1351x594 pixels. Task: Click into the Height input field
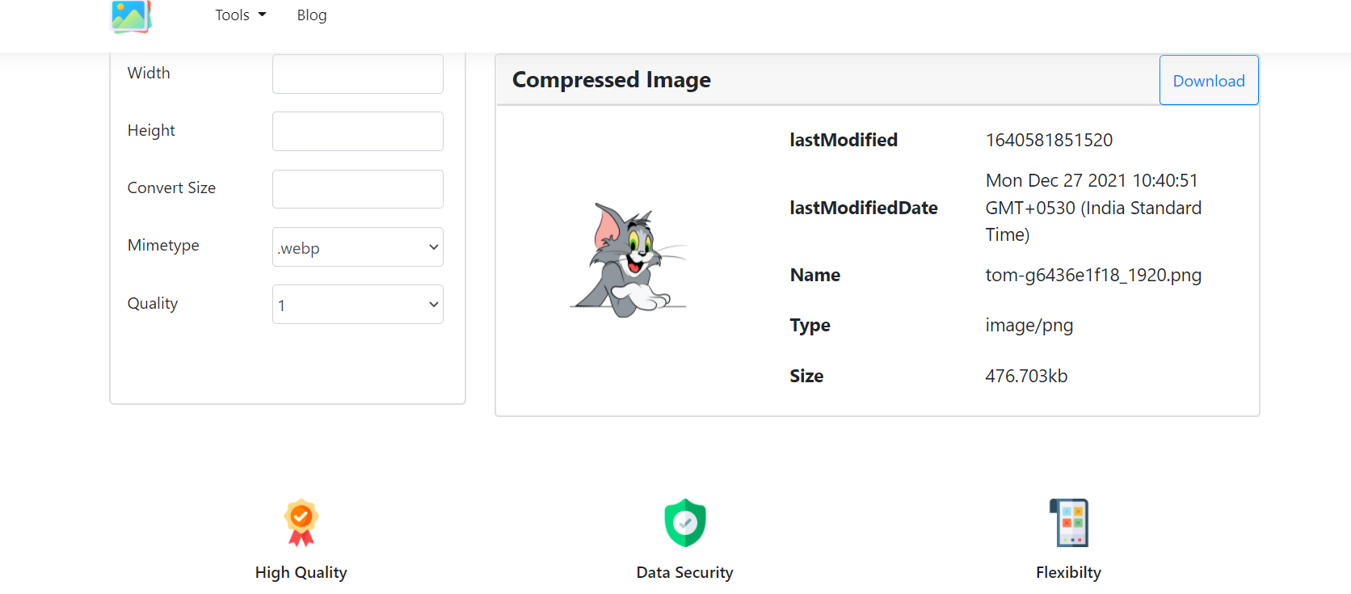(358, 132)
